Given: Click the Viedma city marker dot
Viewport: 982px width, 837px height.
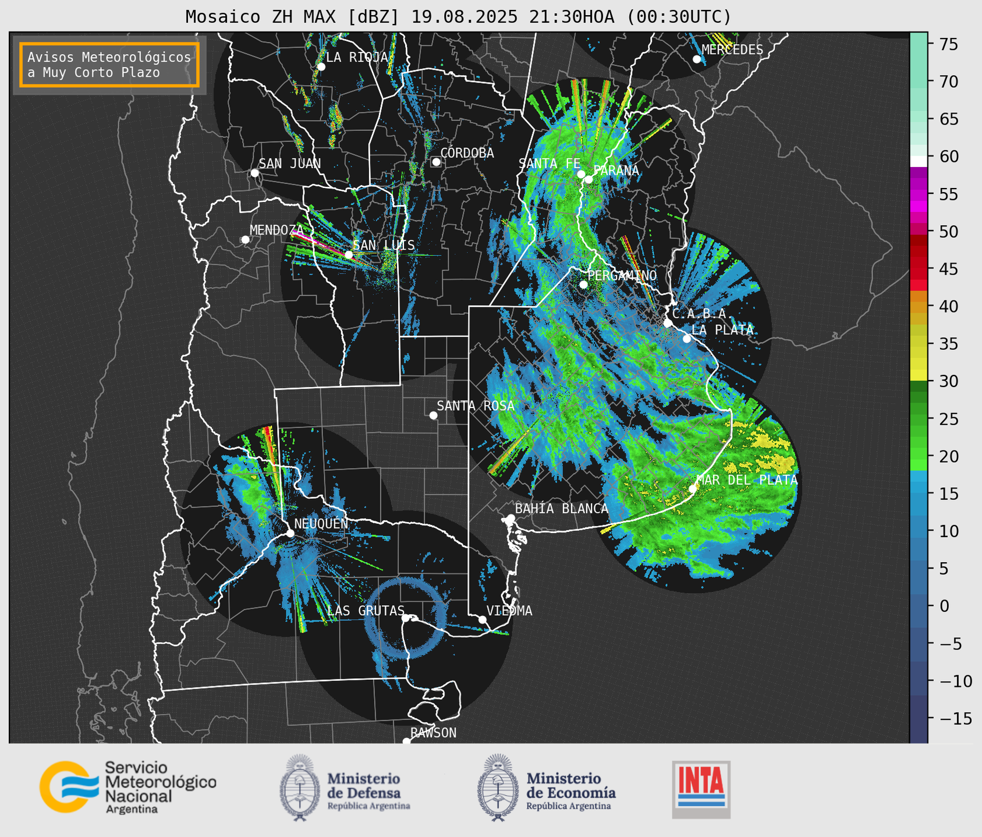Looking at the screenshot, I should tap(482, 619).
